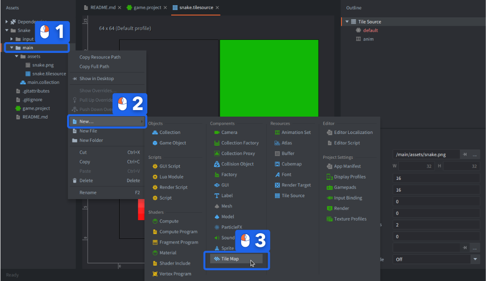Viewport: 486px width, 281px height.
Task: Click the Camera component icon
Action: (217, 133)
